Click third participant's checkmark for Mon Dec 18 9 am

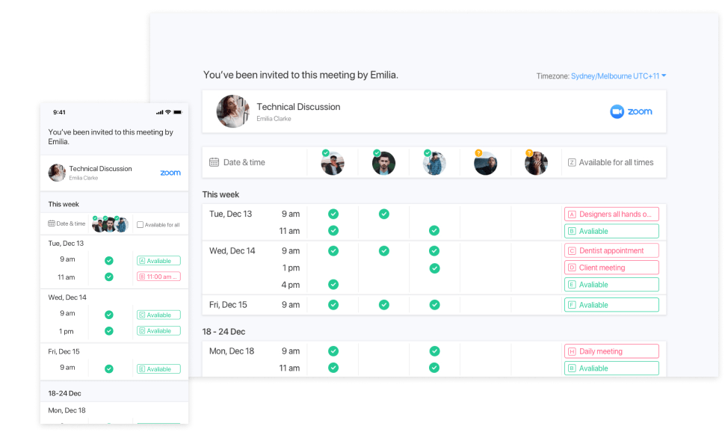point(434,351)
